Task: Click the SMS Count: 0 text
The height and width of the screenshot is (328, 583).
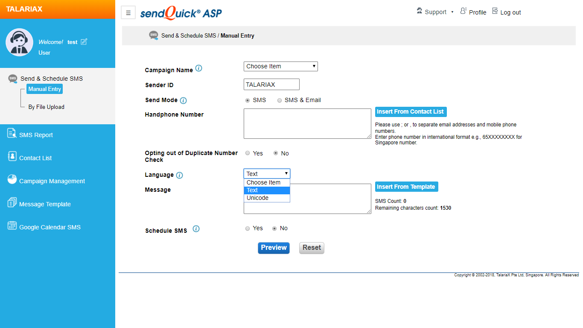Action: [391, 201]
